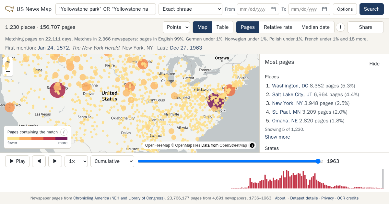Click the US News Map logo icon
This screenshot has height=204, width=389.
pyautogui.click(x=10, y=9)
